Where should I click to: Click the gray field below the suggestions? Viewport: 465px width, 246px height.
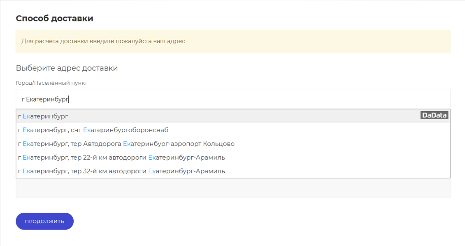click(x=233, y=188)
